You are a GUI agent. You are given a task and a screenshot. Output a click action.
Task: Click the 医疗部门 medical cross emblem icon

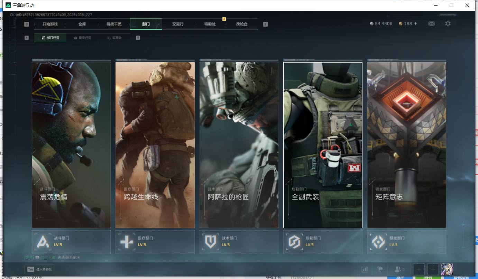pos(127,242)
